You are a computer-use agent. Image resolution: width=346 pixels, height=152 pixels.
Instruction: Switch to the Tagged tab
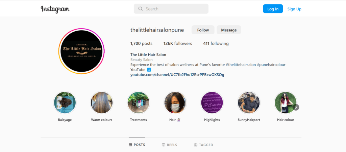point(203,145)
